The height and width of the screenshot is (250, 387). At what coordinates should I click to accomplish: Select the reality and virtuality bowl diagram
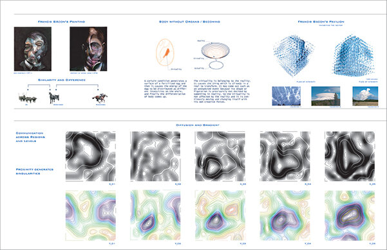point(215,55)
